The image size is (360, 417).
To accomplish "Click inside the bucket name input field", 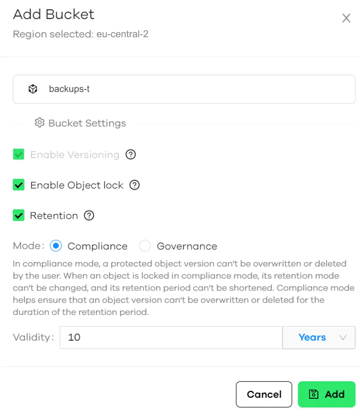I will [155, 89].
